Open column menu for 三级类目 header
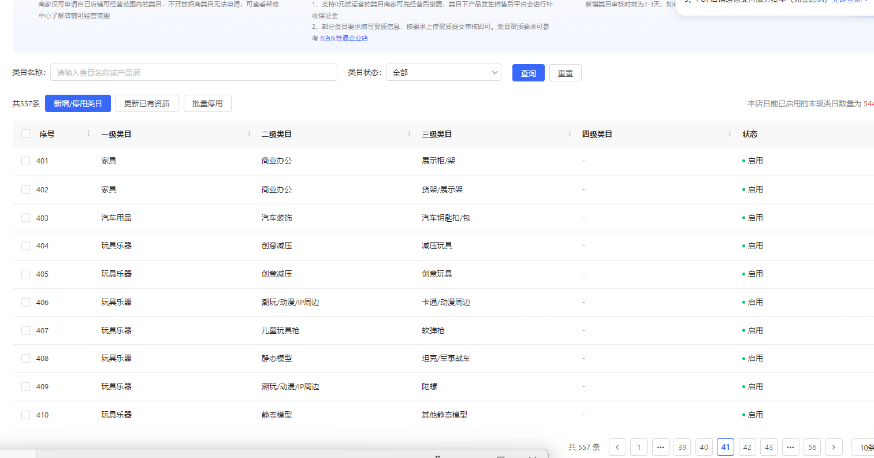 click(x=570, y=134)
